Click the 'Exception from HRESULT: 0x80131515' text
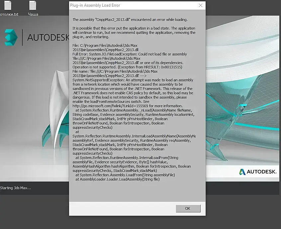The height and width of the screenshot is (229, 281). [150, 67]
